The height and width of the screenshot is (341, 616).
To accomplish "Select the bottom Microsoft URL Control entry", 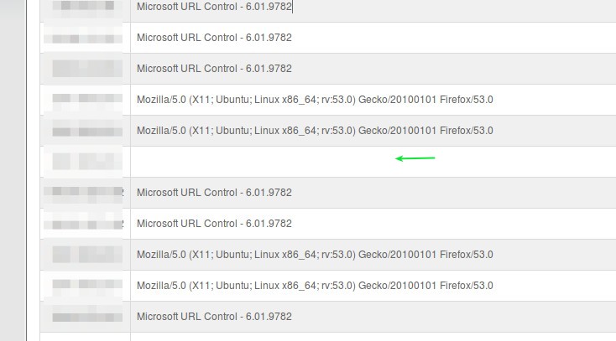I will tap(214, 317).
